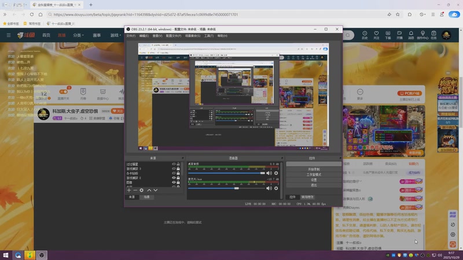Click the orange headset support icon at right

pyautogui.click(x=453, y=244)
